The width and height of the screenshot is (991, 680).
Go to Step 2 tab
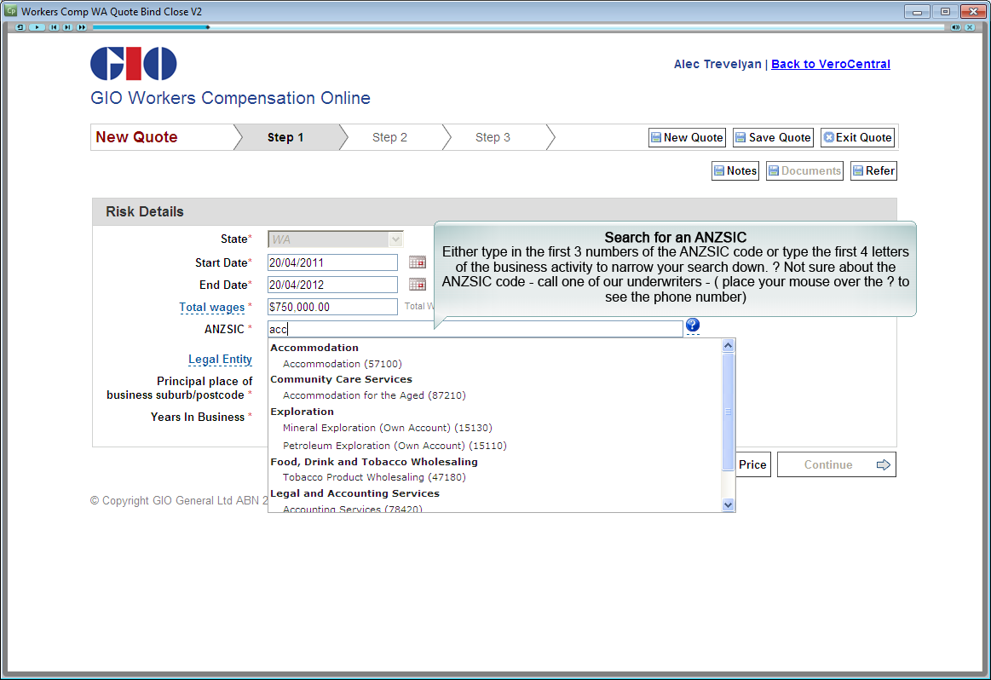(389, 137)
